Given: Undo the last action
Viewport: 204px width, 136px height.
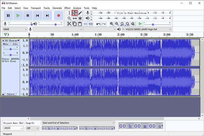Looking at the screenshot, I should pyautogui.click(x=98, y=24).
